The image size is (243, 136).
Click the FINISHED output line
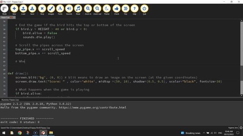(27, 118)
